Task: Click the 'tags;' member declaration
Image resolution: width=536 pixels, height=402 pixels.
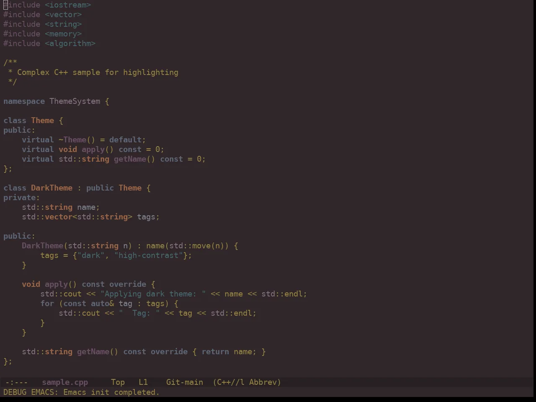Action: 148,217
